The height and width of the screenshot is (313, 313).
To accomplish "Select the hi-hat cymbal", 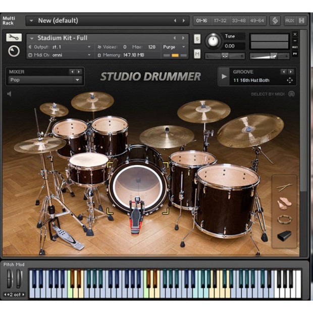I will pyautogui.click(x=40, y=145).
